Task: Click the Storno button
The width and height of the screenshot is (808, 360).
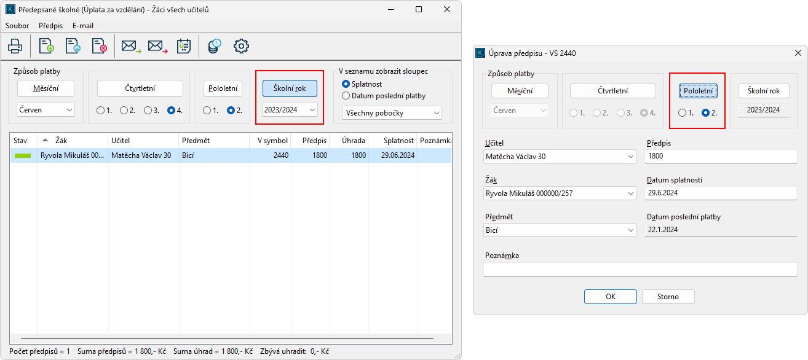Action: pos(668,297)
